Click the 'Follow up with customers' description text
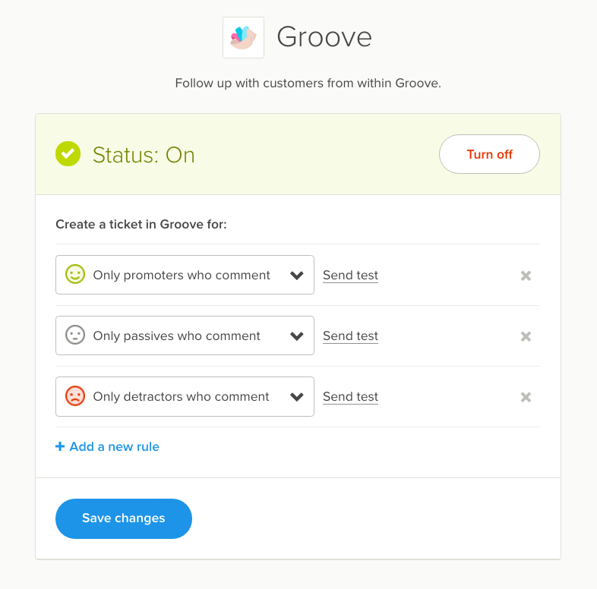The height and width of the screenshot is (589, 597). coord(308,83)
